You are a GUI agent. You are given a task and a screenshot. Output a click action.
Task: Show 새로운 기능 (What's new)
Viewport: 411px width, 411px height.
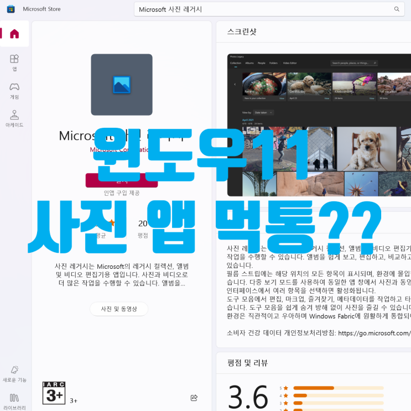point(14,374)
